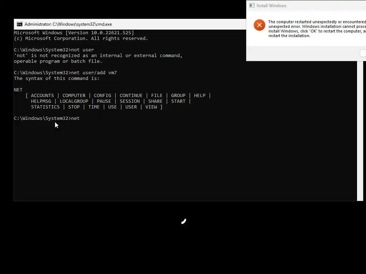Click the GROUP keyword in NET syntax

pos(178,96)
